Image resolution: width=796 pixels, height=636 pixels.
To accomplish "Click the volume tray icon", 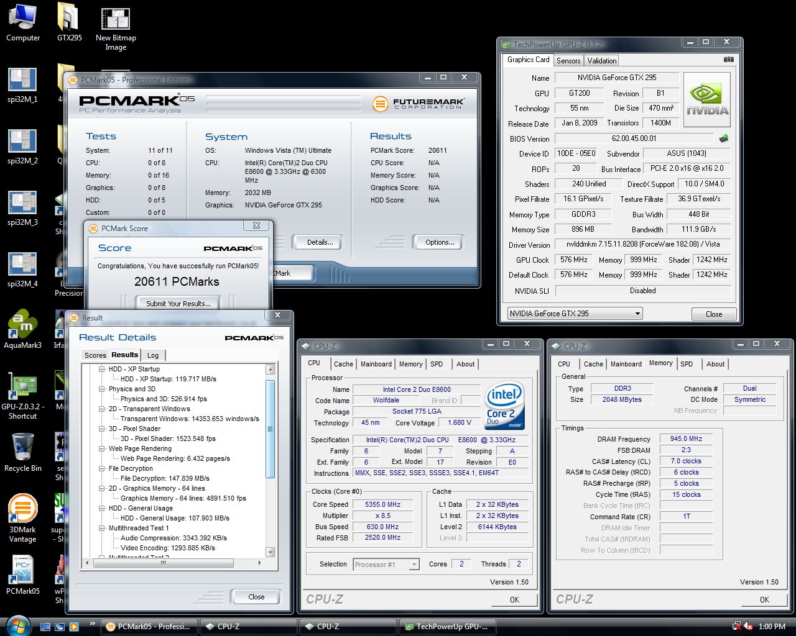I will point(749,627).
